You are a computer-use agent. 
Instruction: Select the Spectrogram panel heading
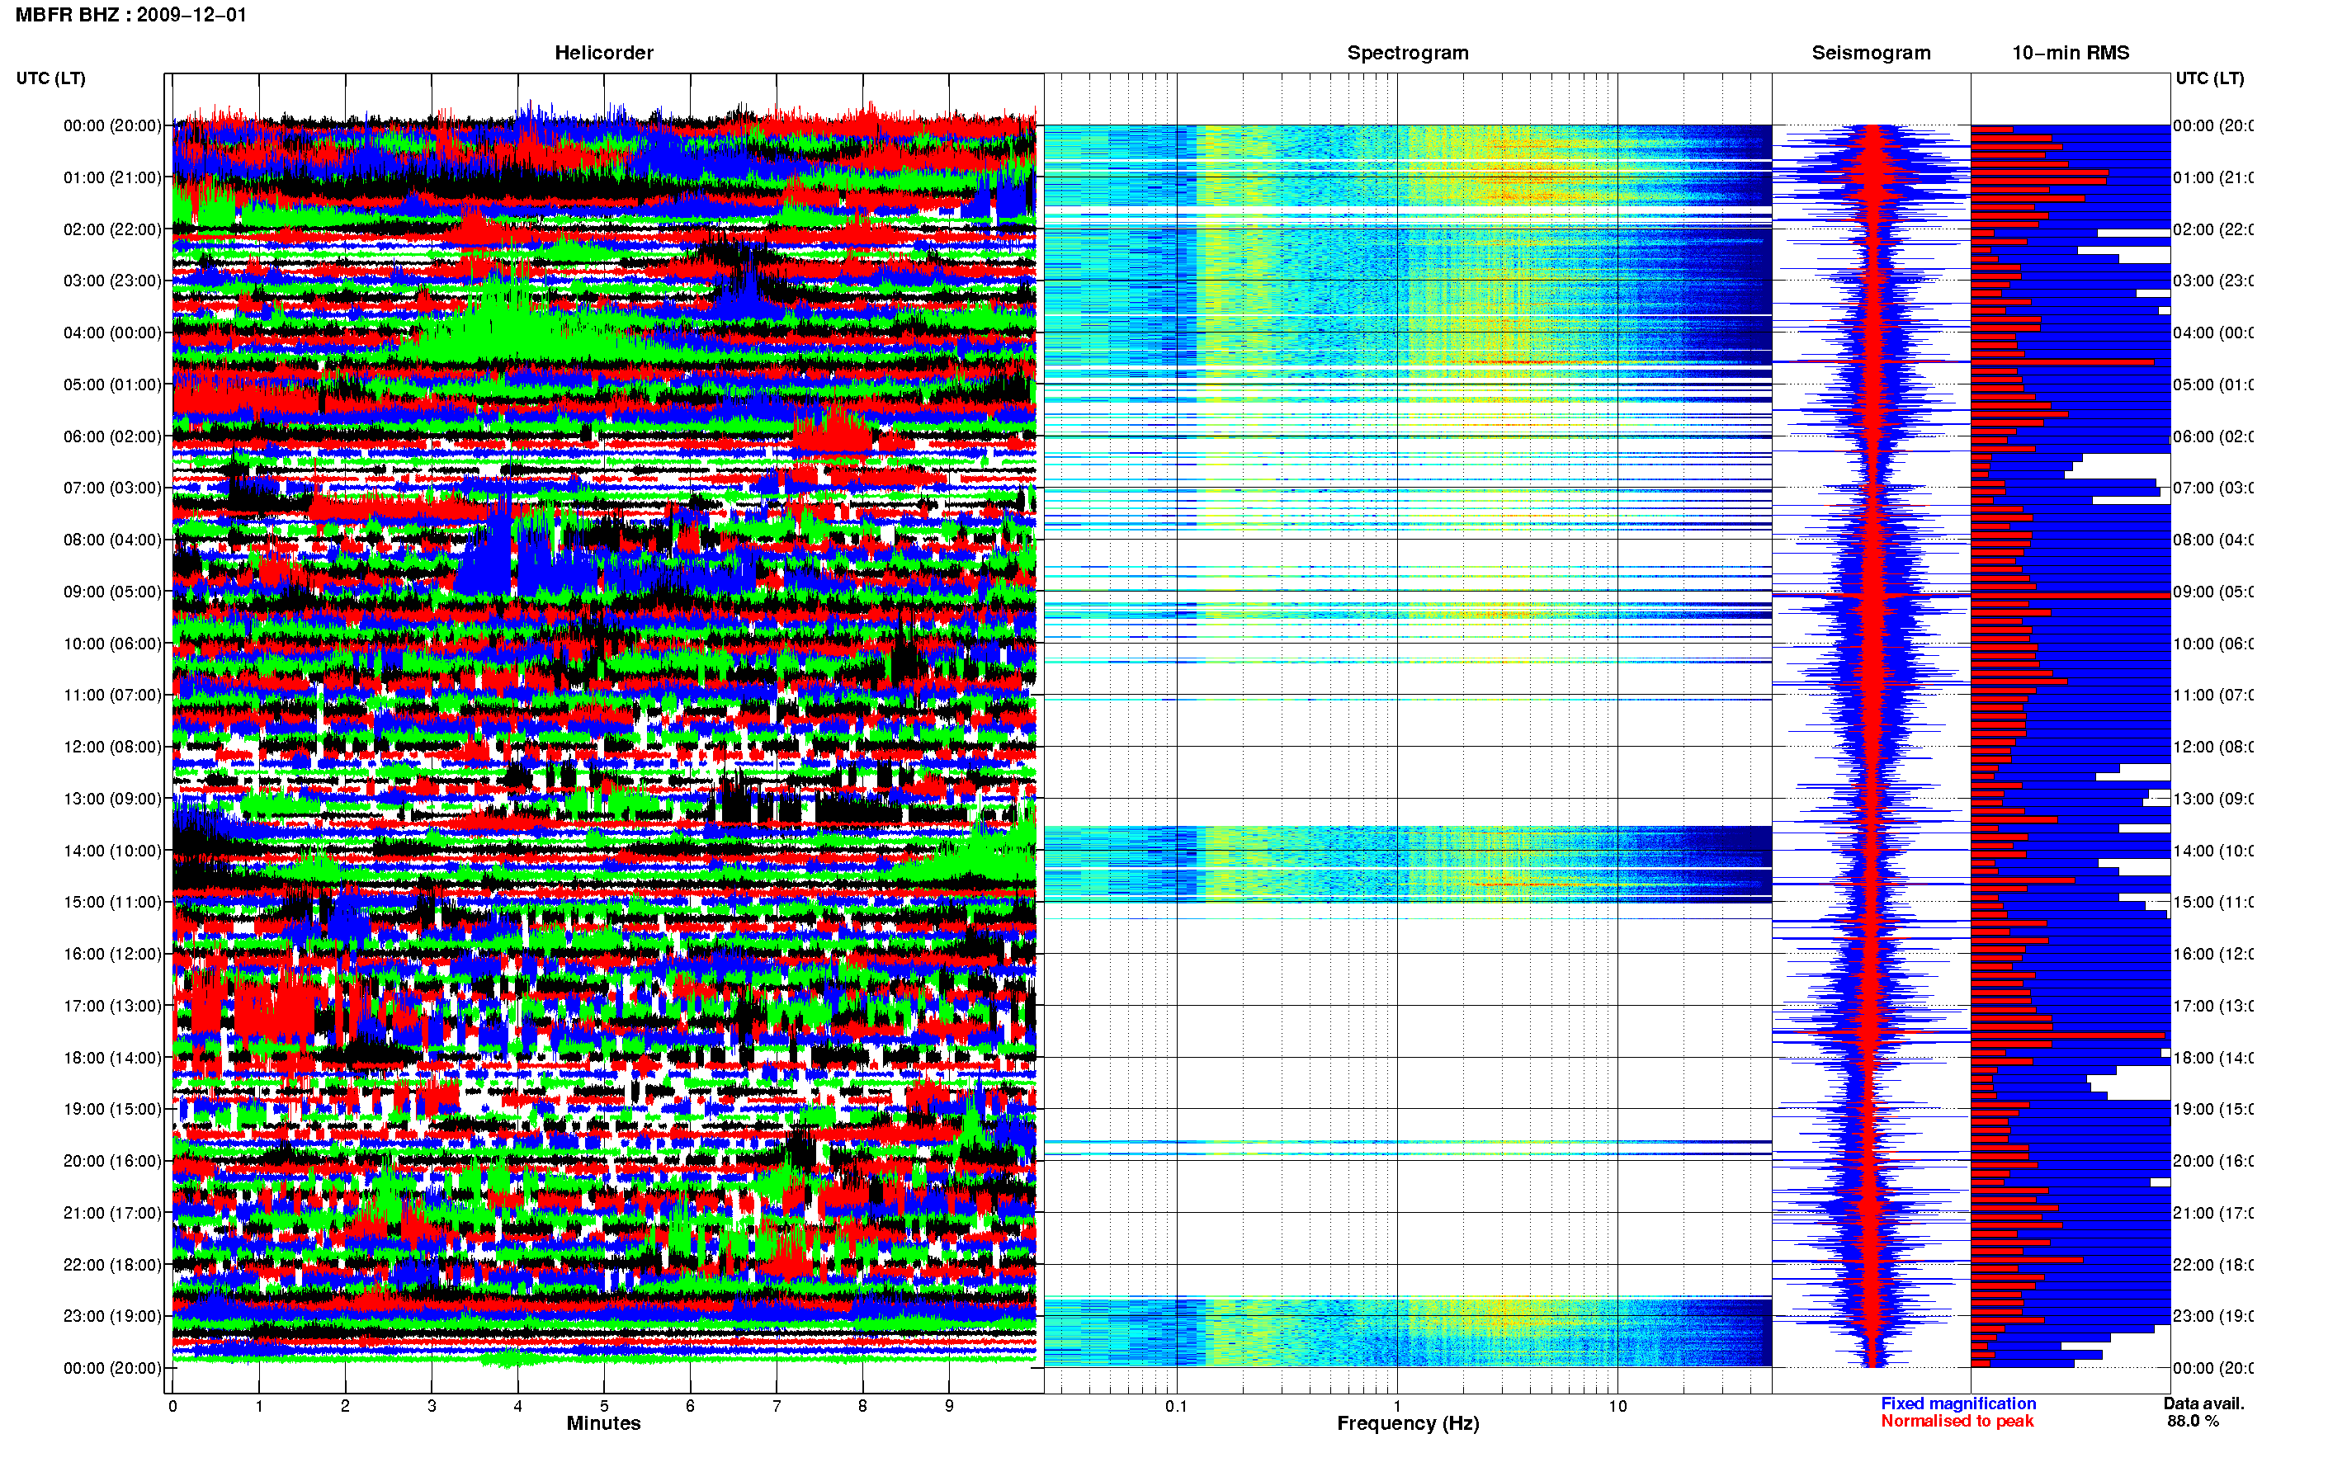(1408, 53)
